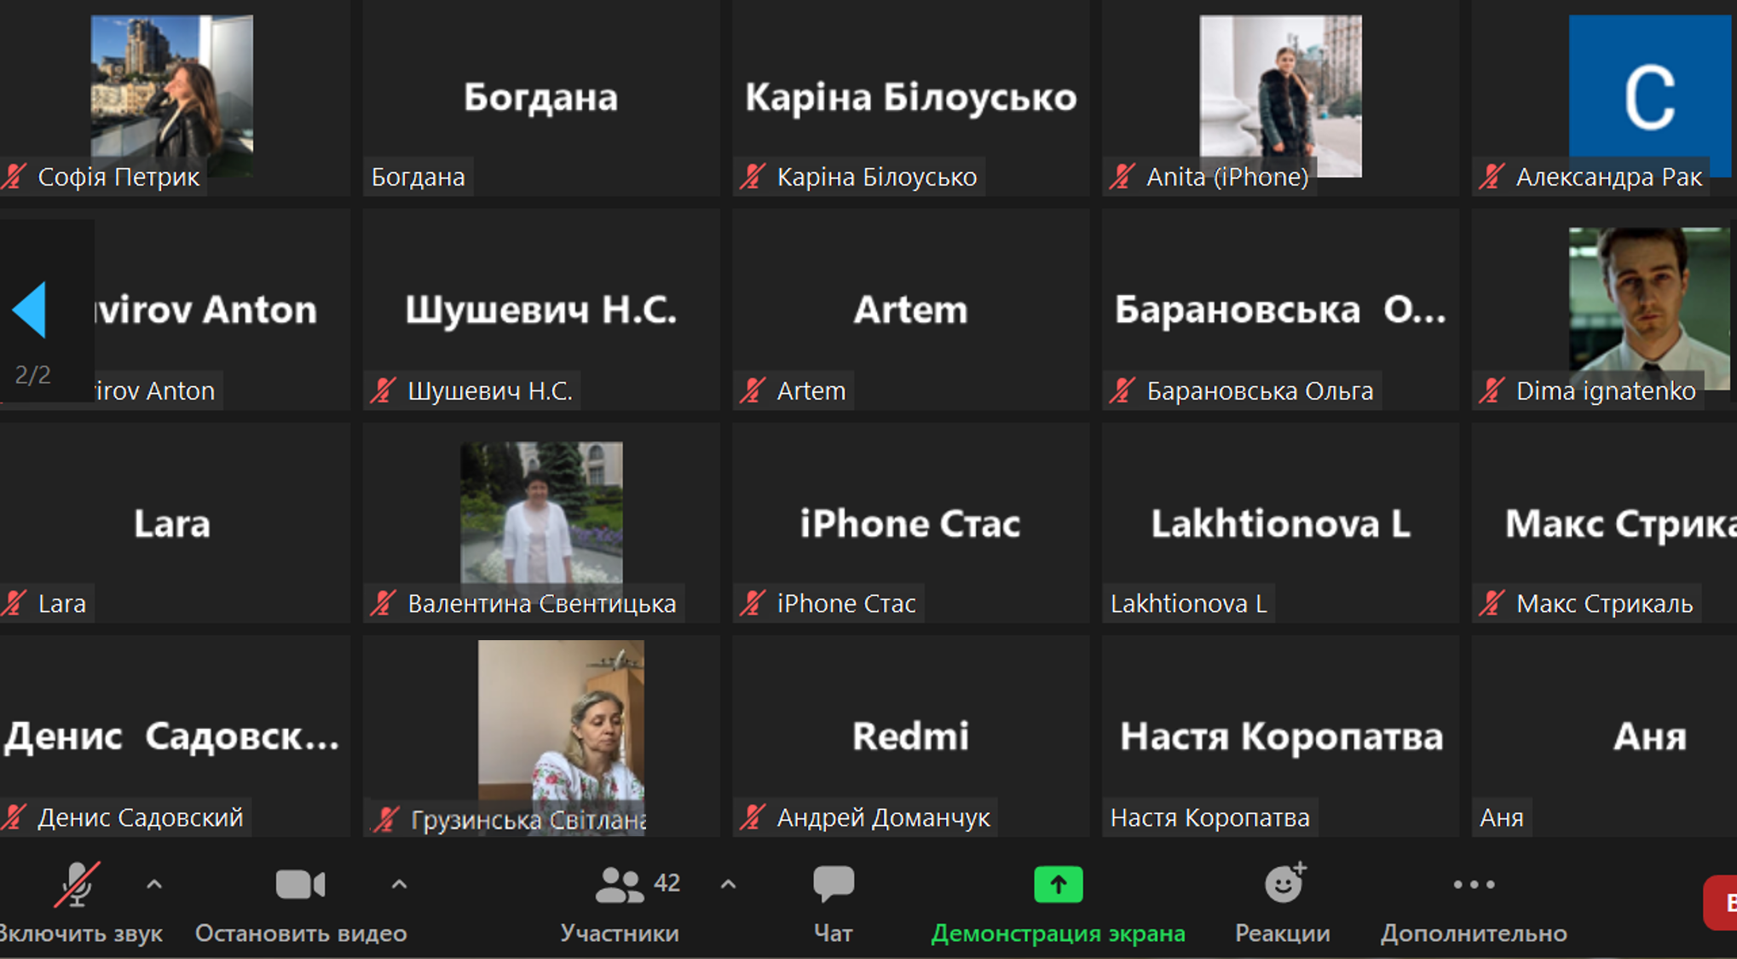Open the Participants panel icon
The image size is (1737, 959).
tap(620, 885)
